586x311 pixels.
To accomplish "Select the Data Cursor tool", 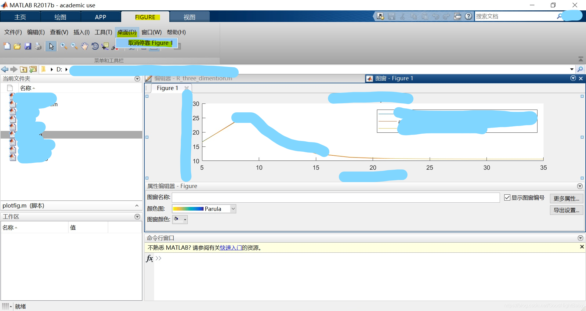I will tap(105, 46).
